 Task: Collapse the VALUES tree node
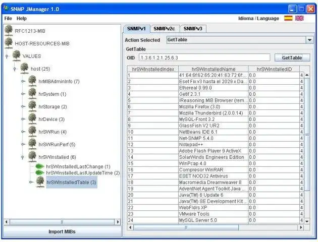tap(7, 56)
